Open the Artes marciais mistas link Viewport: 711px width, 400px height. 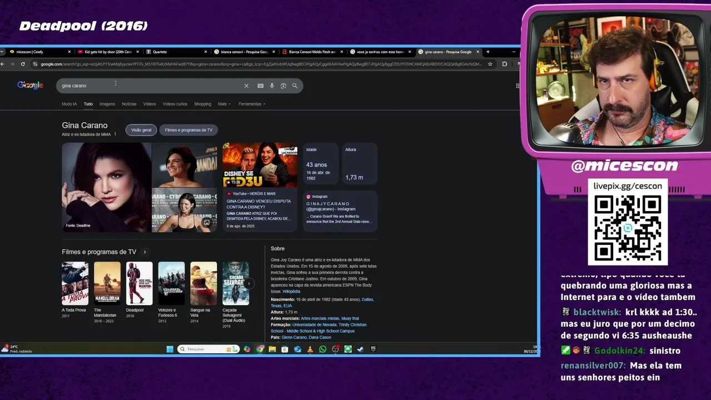tap(319, 318)
